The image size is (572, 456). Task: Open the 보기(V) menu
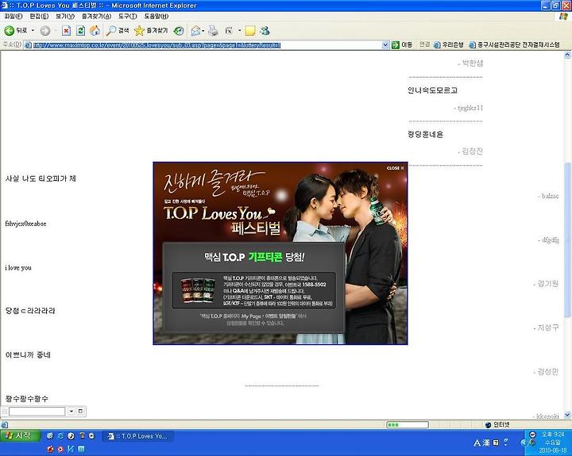[x=65, y=17]
